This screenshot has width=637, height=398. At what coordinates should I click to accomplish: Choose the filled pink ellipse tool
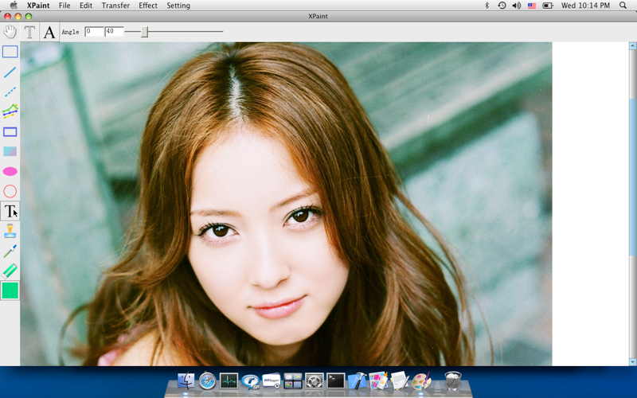[x=10, y=171]
